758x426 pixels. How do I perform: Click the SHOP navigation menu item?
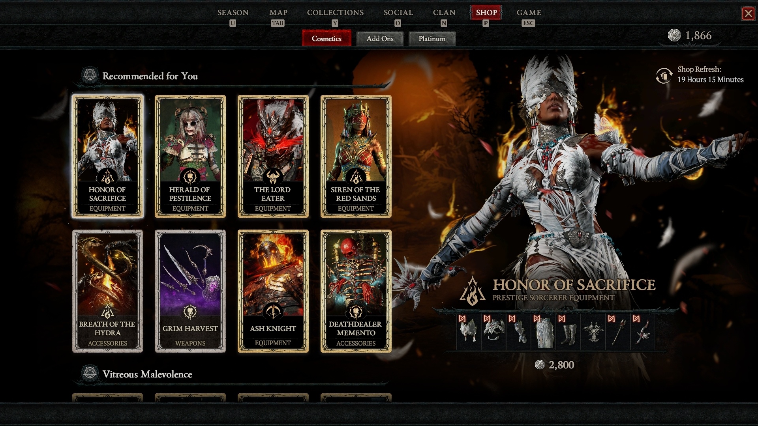[x=486, y=13]
